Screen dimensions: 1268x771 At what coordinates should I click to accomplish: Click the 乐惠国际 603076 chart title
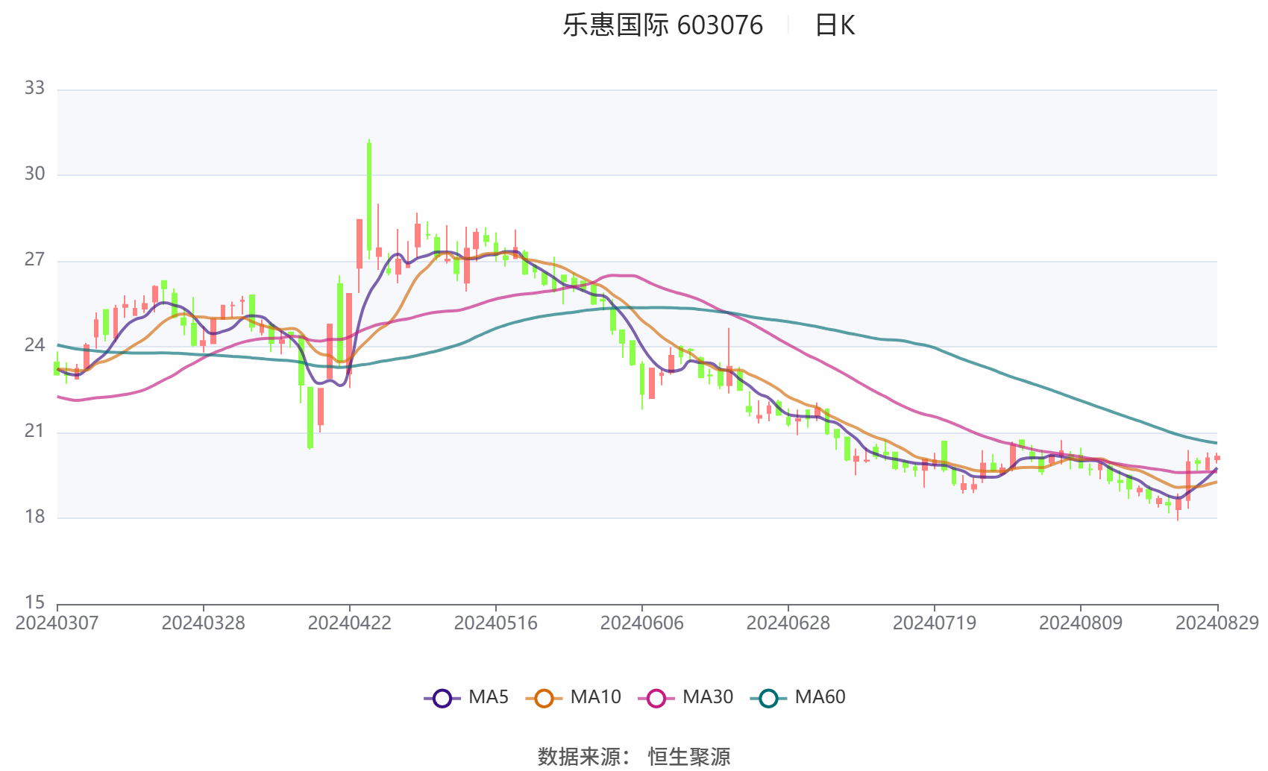(x=662, y=25)
